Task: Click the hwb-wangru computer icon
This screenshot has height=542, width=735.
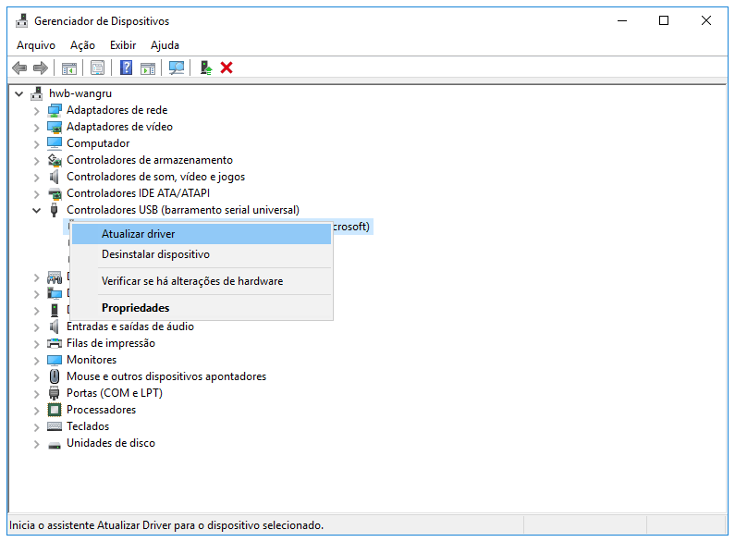Action: tap(37, 93)
